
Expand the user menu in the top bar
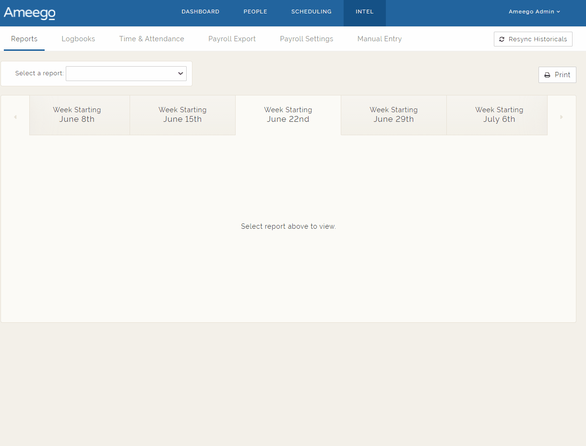[x=534, y=12]
